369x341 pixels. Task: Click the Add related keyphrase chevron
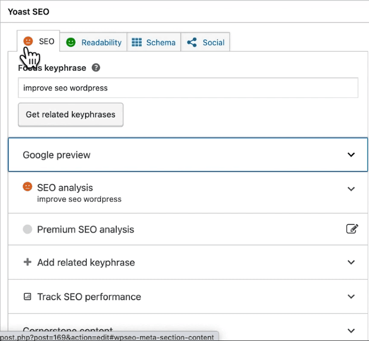(351, 262)
